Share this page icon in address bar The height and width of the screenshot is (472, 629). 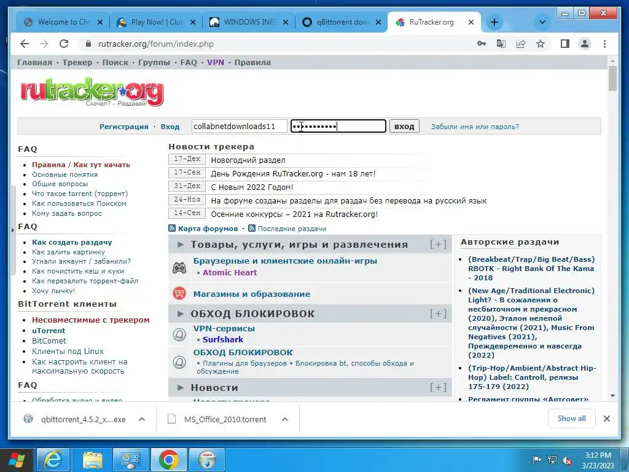pos(521,44)
